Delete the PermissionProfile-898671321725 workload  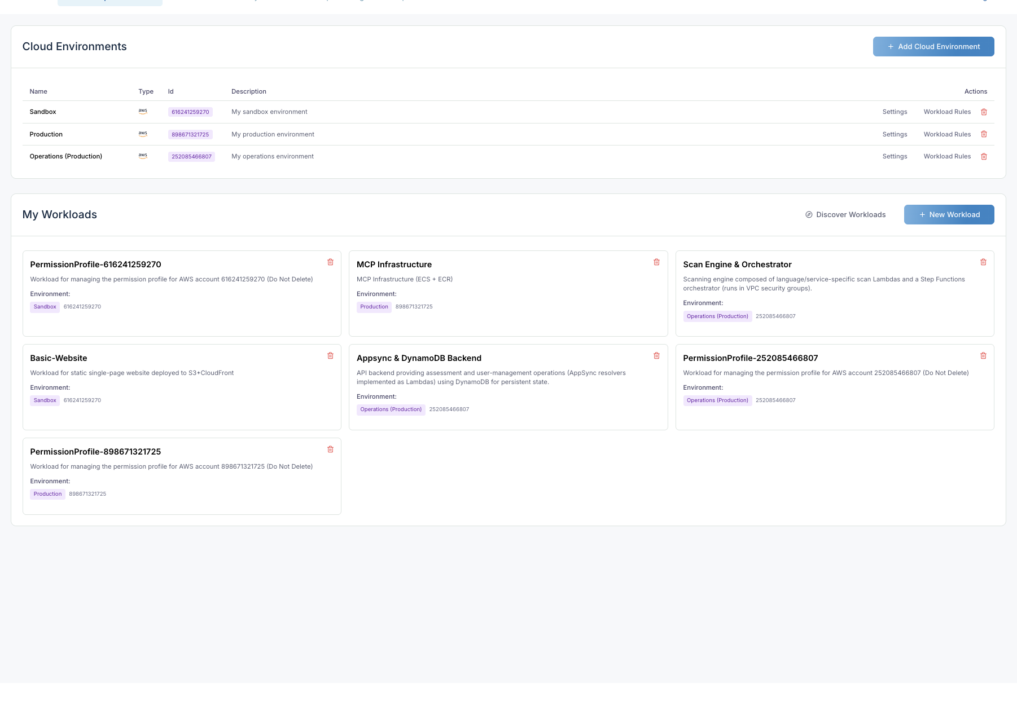click(331, 449)
